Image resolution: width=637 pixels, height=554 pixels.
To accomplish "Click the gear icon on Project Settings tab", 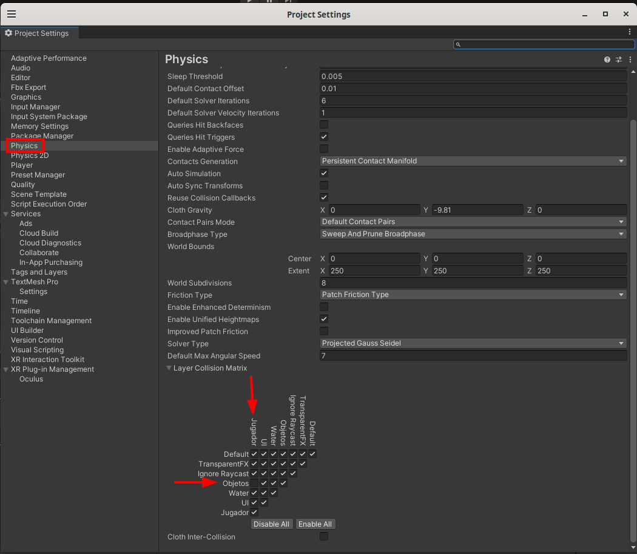I will click(x=8, y=33).
